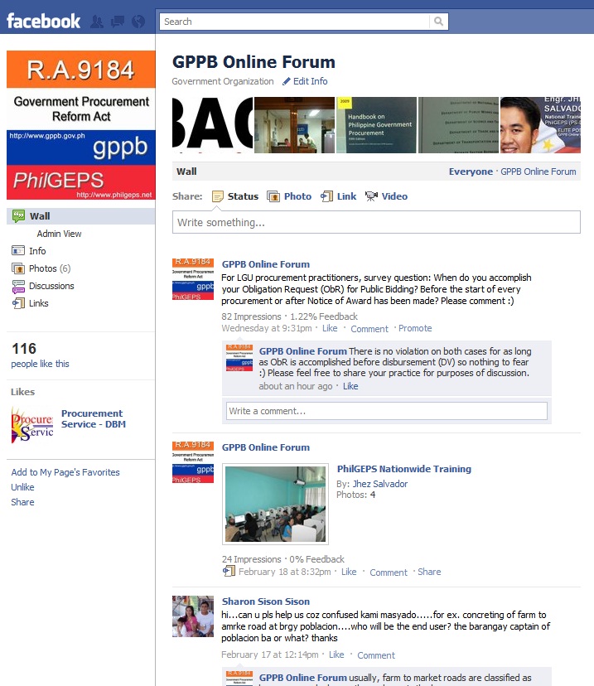Click Promote on the ObR survey post
594x686 pixels.
(x=415, y=328)
